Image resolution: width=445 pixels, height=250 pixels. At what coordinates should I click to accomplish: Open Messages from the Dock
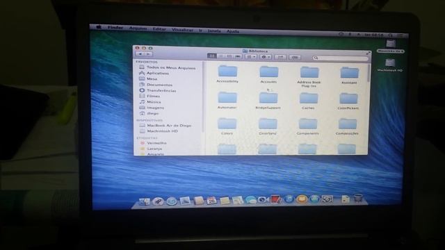tap(250, 200)
